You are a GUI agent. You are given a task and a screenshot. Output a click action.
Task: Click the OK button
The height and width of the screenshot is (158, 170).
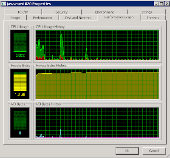pyautogui.click(x=127, y=151)
